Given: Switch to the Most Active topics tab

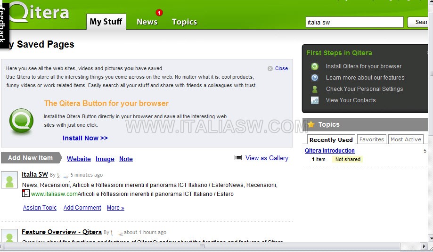Looking at the screenshot, I should [406, 139].
